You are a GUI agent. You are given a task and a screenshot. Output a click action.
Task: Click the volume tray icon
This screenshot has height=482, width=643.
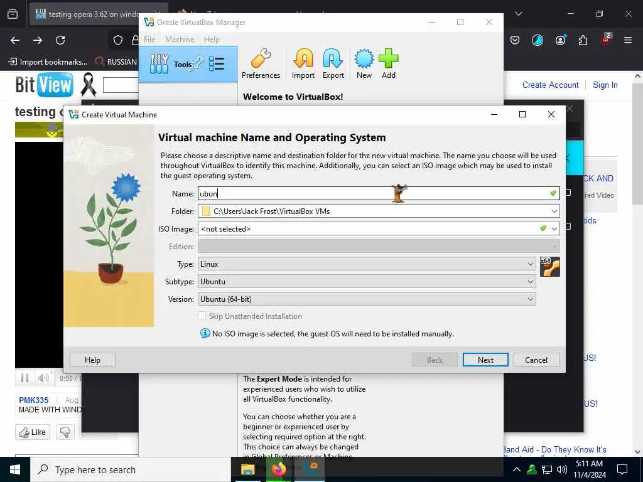point(562,469)
